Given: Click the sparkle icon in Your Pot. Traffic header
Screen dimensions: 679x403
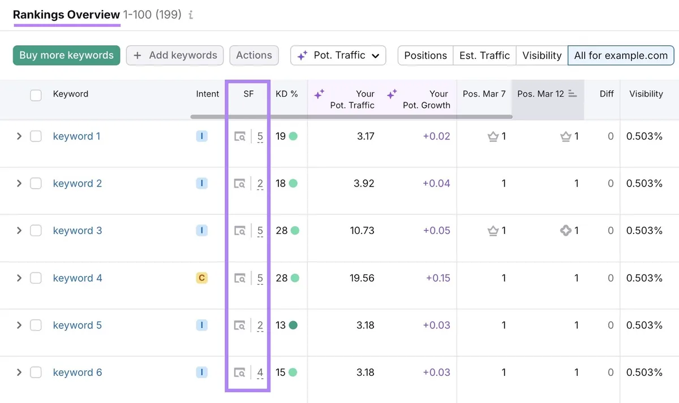Looking at the screenshot, I should click(x=319, y=94).
